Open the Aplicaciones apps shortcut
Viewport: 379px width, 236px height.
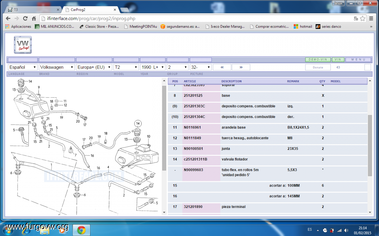click(18, 27)
